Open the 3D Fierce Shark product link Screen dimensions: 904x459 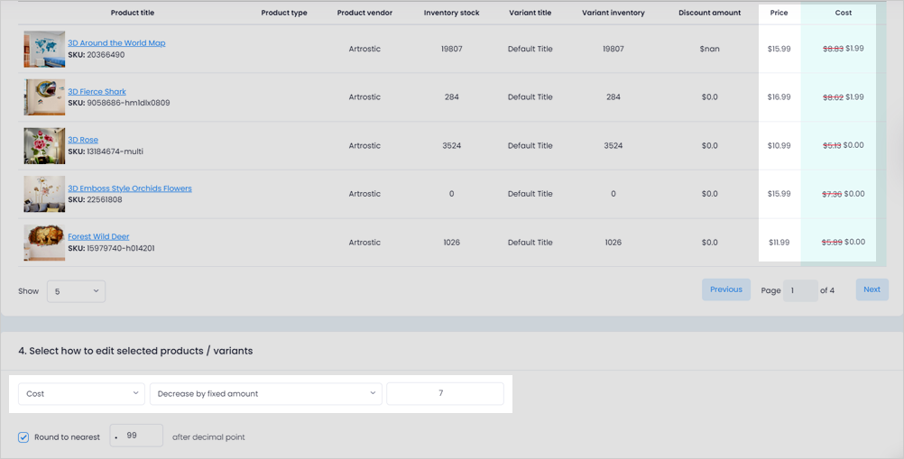(x=97, y=91)
